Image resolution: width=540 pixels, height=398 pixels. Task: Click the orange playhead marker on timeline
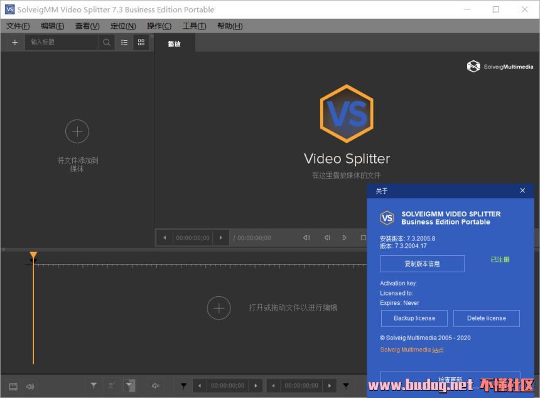tap(33, 256)
